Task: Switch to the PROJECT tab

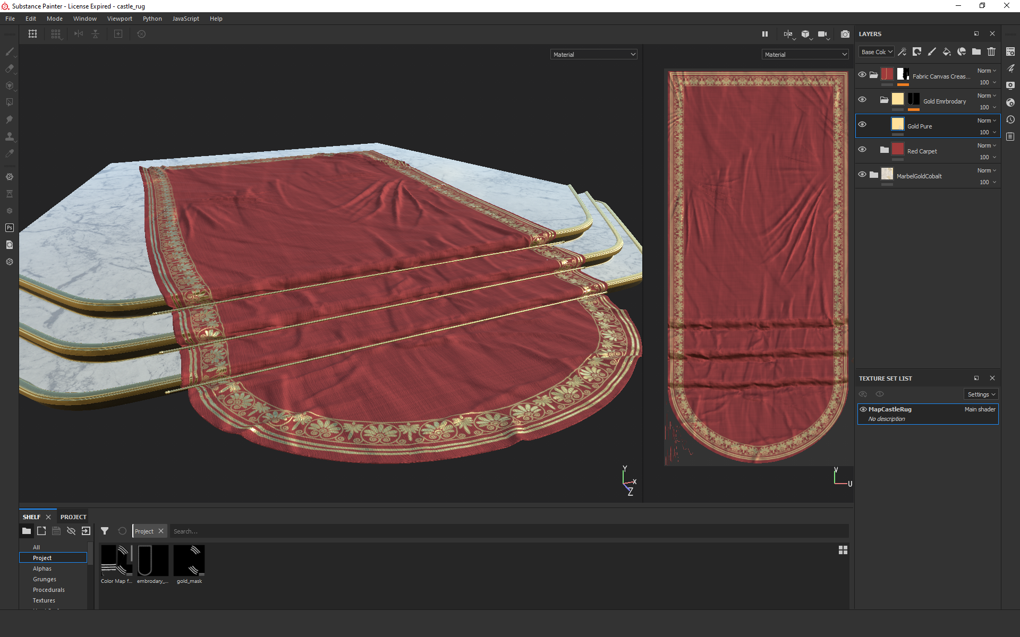Action: point(73,517)
